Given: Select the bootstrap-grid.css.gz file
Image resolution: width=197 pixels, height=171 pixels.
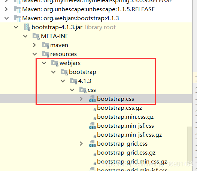Looking at the screenshot, I should click(126, 153).
